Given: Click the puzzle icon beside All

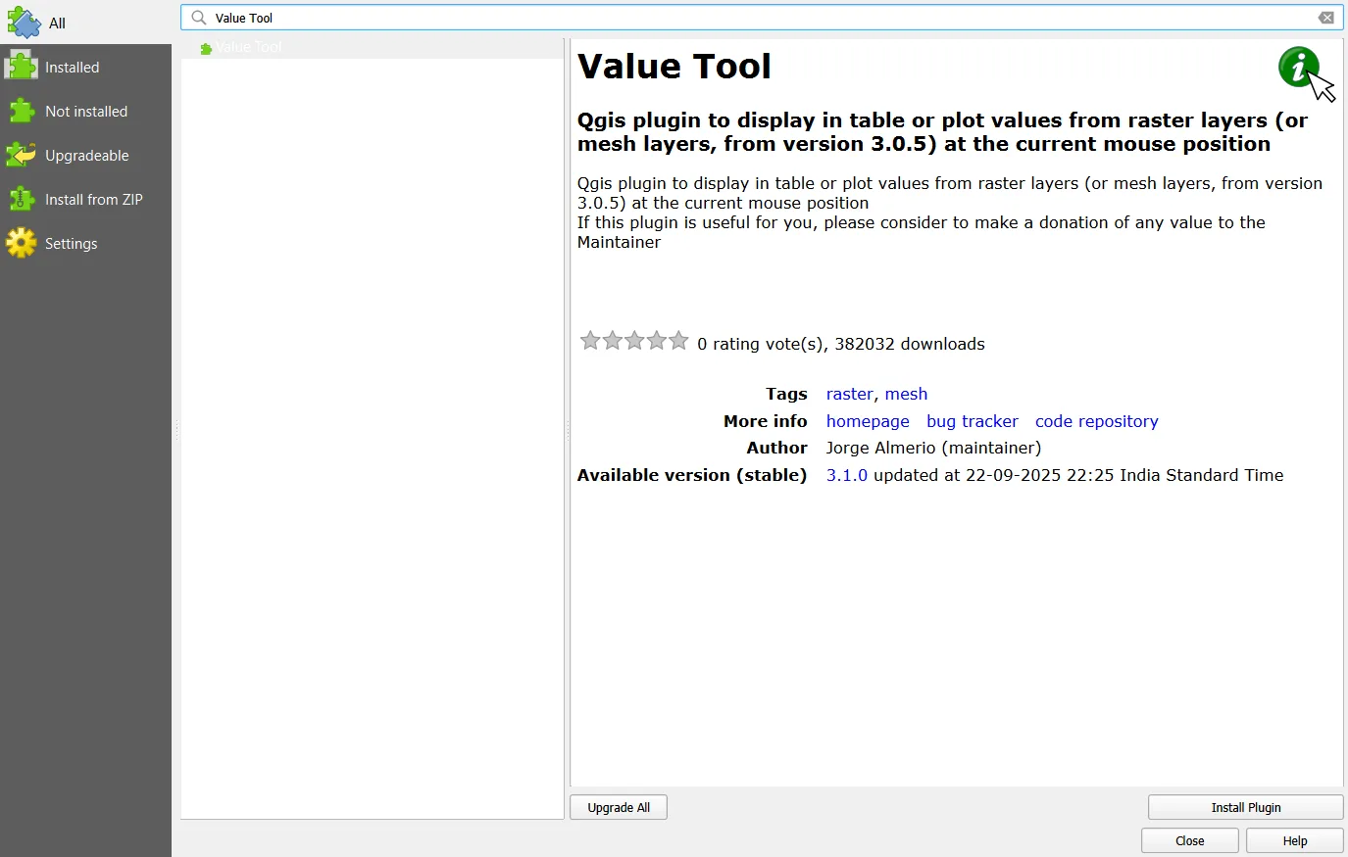Looking at the screenshot, I should pyautogui.click(x=24, y=23).
